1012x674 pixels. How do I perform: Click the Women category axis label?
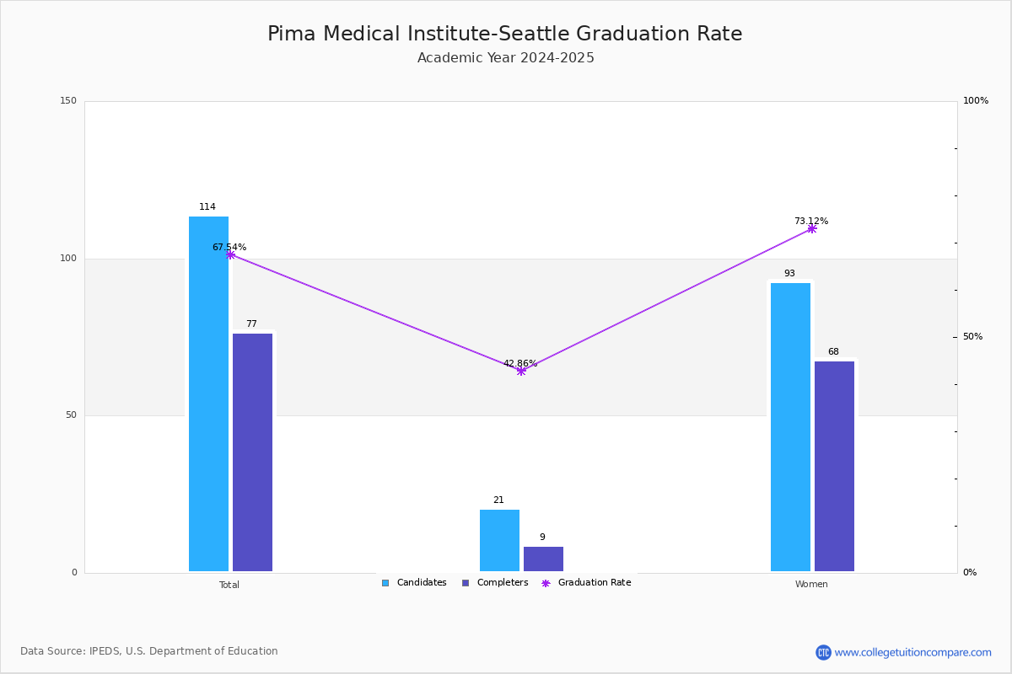tap(811, 585)
